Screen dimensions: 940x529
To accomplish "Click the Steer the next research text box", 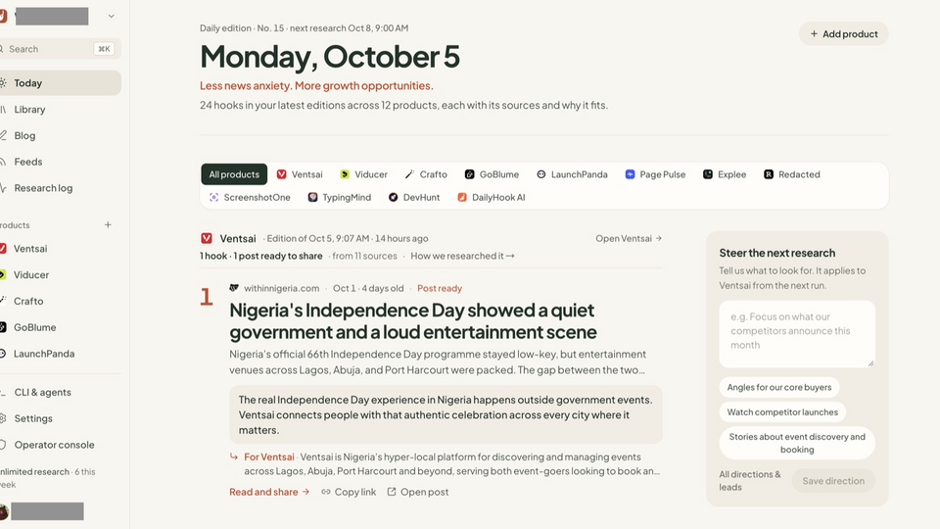I will [x=797, y=334].
